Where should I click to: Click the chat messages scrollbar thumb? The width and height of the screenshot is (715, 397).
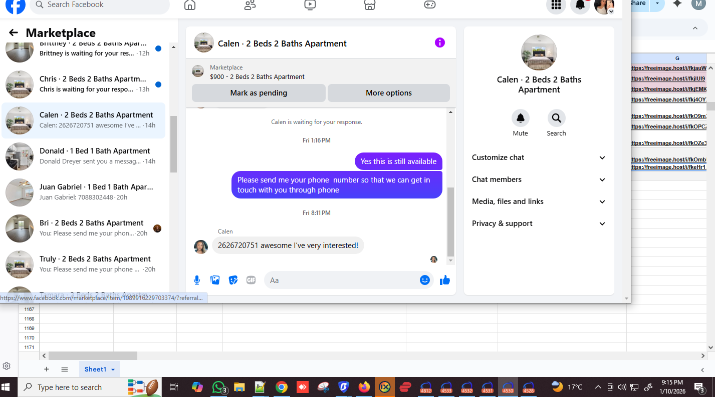(450, 222)
